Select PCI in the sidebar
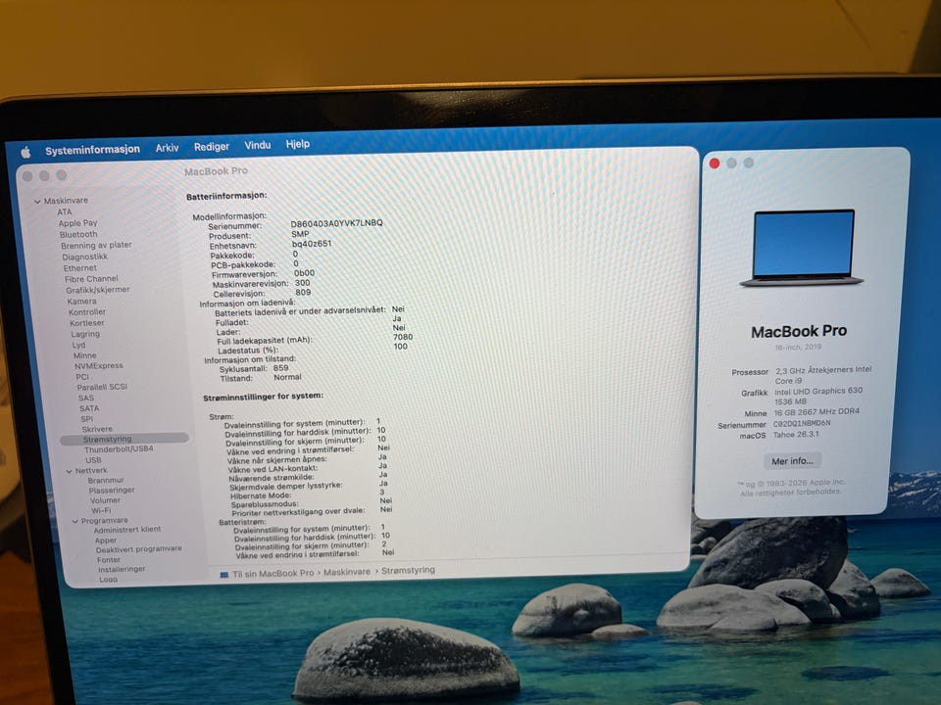The image size is (941, 705). point(82,376)
